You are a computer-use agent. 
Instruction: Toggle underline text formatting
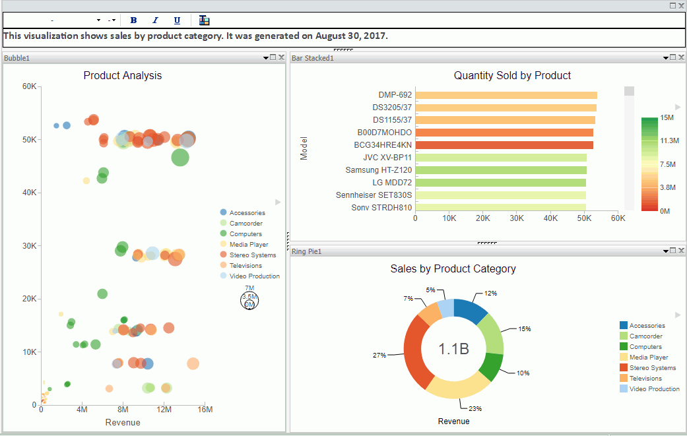(177, 20)
